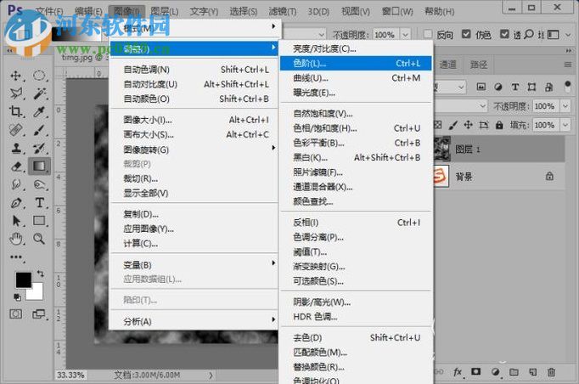Click the padlock on the 背景 layer

(549, 177)
